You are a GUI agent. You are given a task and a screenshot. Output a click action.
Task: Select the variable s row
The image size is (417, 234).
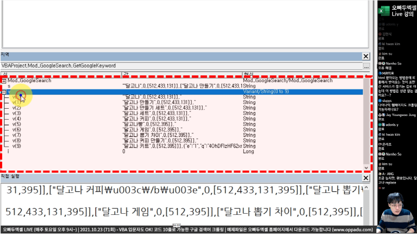click(x=182, y=86)
